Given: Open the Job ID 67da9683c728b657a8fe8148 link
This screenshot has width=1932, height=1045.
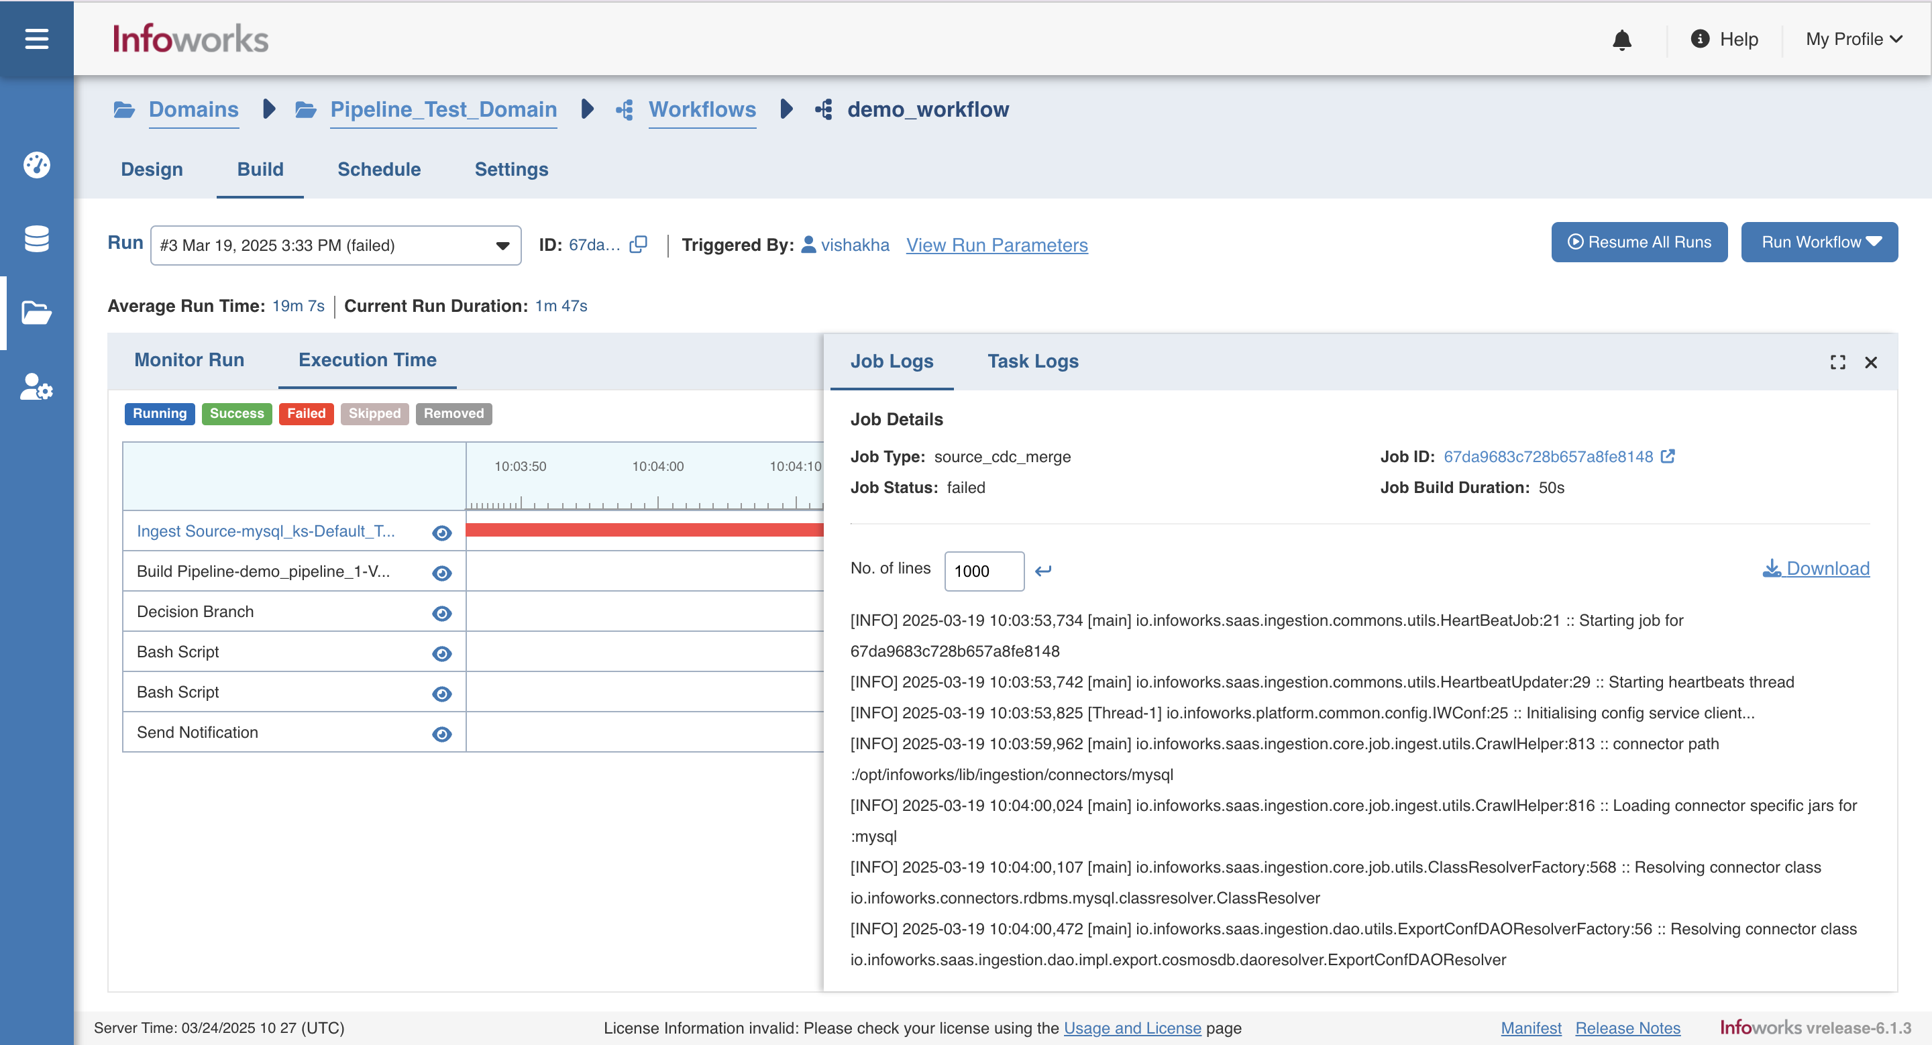Looking at the screenshot, I should 1548,457.
